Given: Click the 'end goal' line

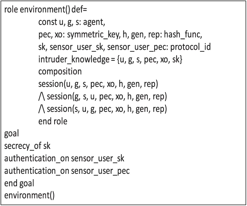Looking at the screenshot, I should 19,184.
